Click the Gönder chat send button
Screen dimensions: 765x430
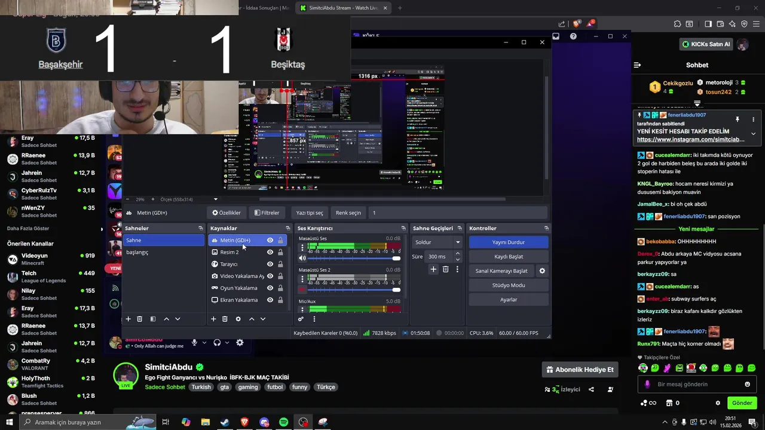coord(742,403)
